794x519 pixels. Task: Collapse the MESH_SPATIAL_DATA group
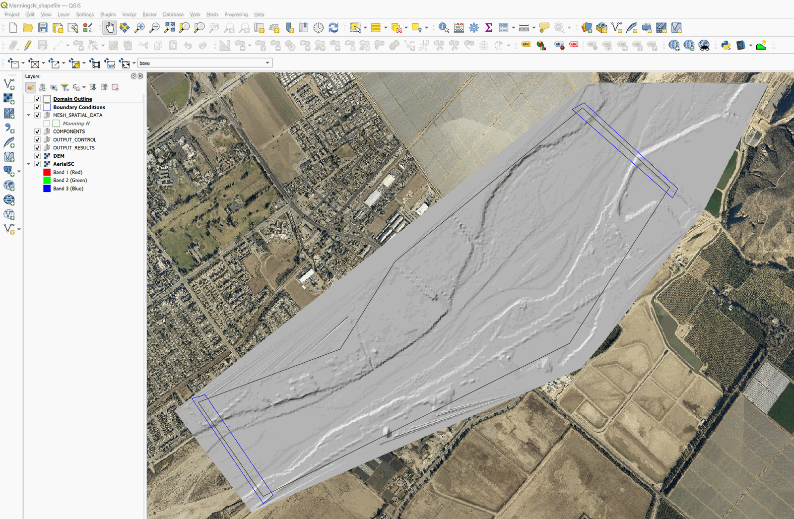click(x=29, y=115)
